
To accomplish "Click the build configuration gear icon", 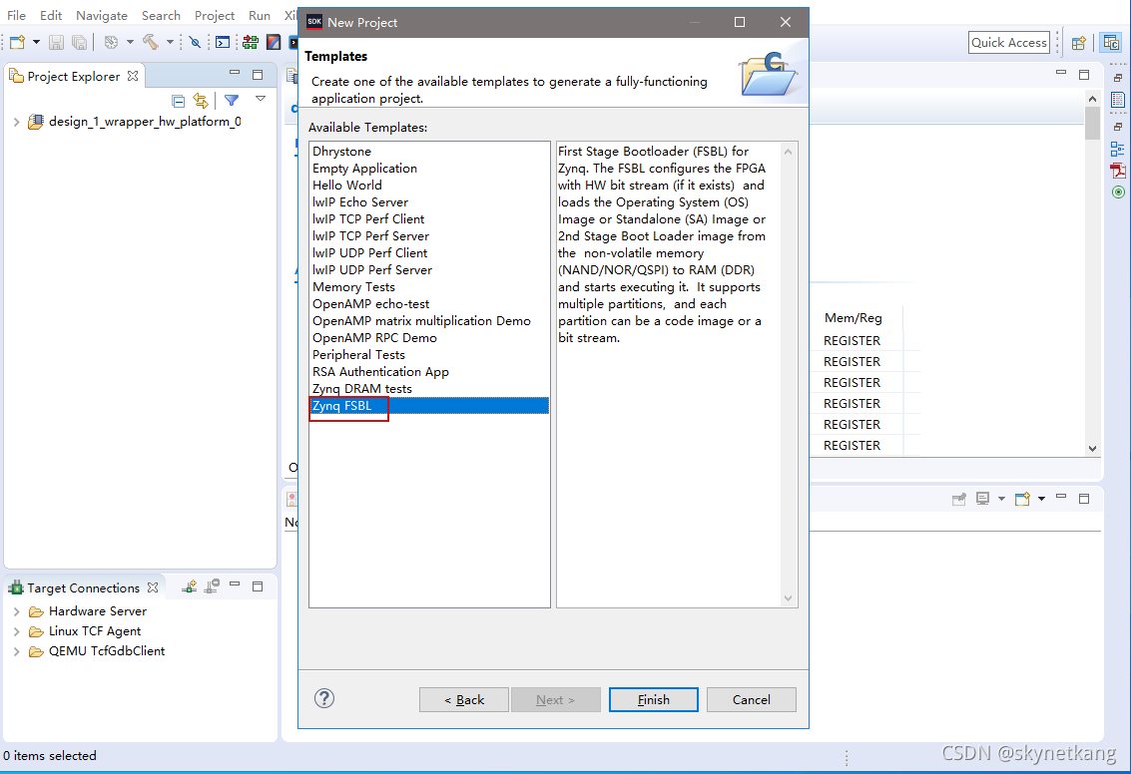I will click(111, 43).
